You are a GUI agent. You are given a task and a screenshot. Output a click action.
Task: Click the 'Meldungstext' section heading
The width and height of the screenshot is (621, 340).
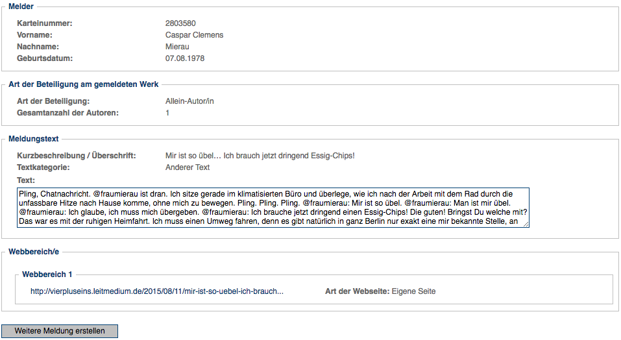[x=34, y=139]
